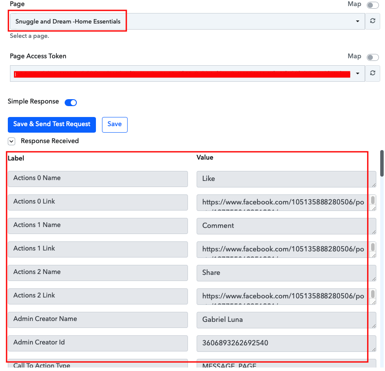The width and height of the screenshot is (385, 371).
Task: Click the Admin Creator Id label field
Action: pos(98,344)
